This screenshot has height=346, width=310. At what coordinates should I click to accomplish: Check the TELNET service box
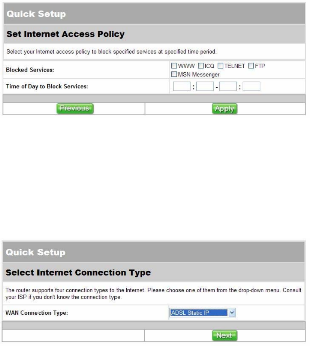pyautogui.click(x=220, y=66)
